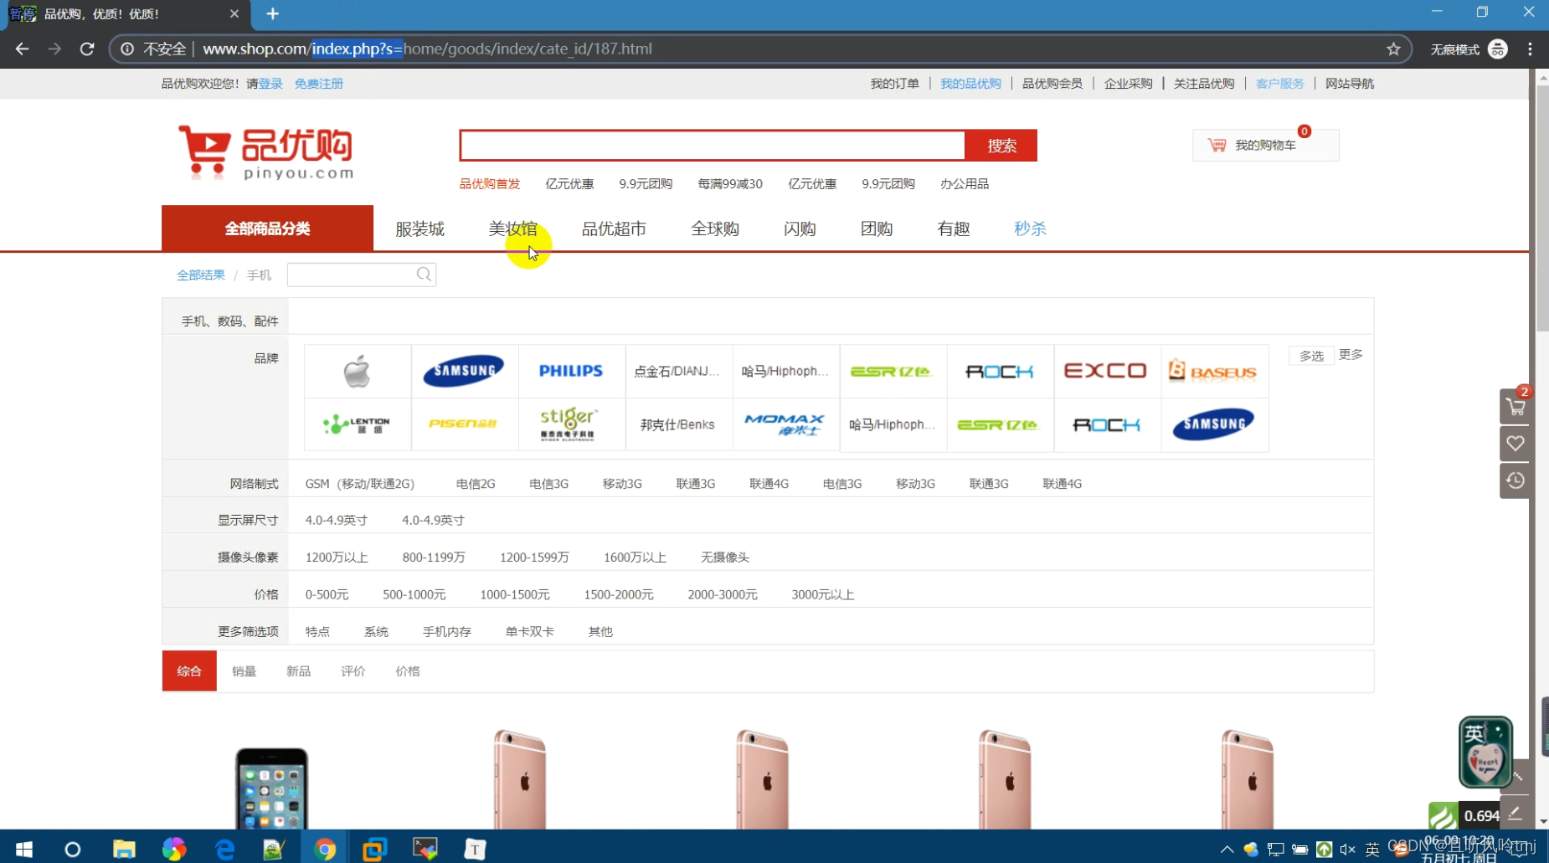Open the 秒杀 navigation item
The height and width of the screenshot is (863, 1549).
[x=1029, y=228]
